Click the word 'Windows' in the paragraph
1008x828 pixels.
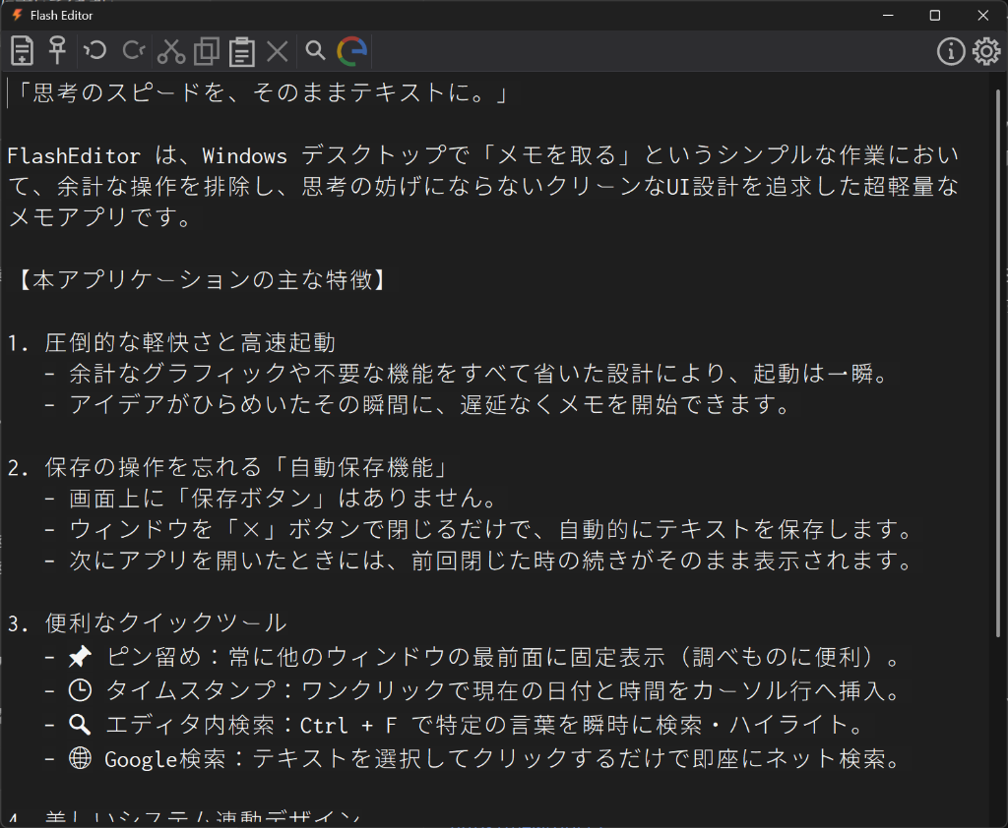coord(244,155)
